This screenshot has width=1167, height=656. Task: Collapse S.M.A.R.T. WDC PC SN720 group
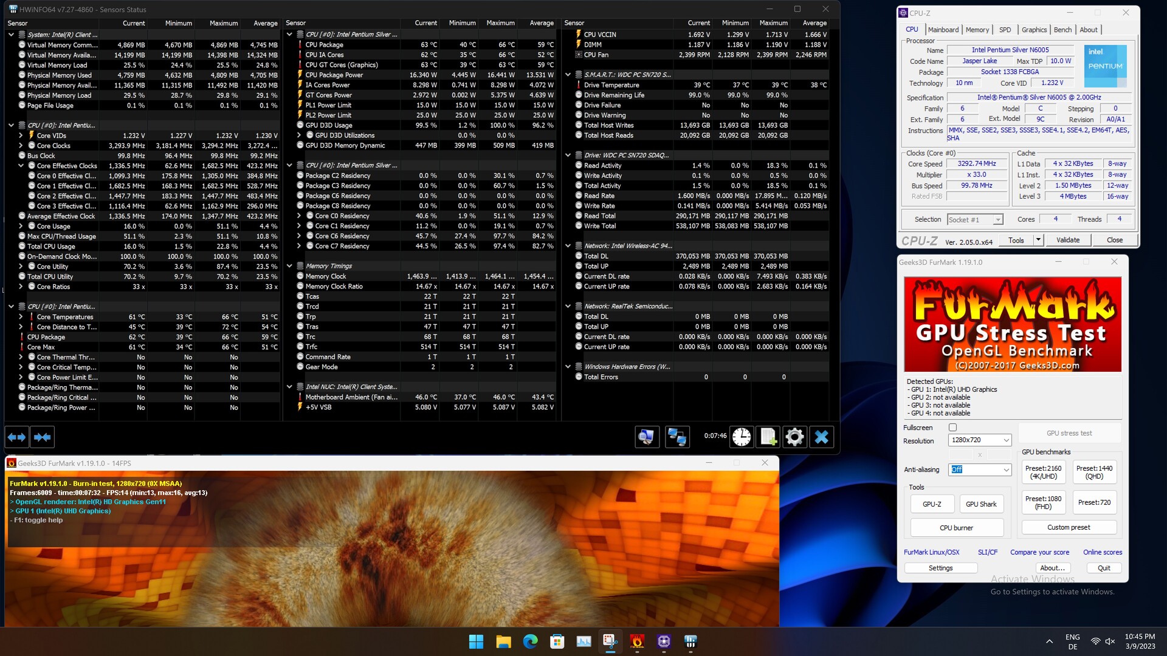point(568,75)
